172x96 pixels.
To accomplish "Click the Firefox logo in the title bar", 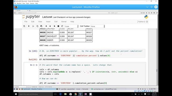I will click(x=16, y=7).
